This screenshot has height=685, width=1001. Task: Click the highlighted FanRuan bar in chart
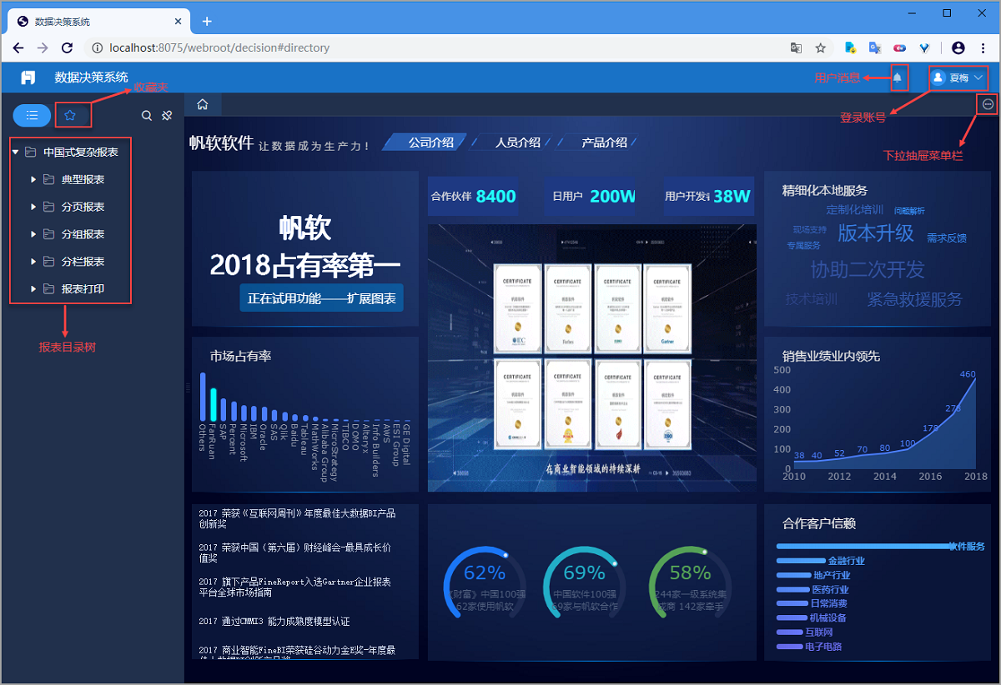pos(212,405)
